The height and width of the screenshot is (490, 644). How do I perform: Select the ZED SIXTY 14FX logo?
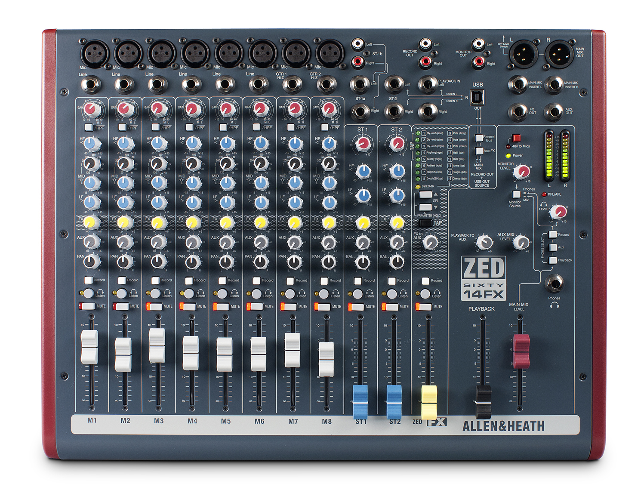[483, 278]
